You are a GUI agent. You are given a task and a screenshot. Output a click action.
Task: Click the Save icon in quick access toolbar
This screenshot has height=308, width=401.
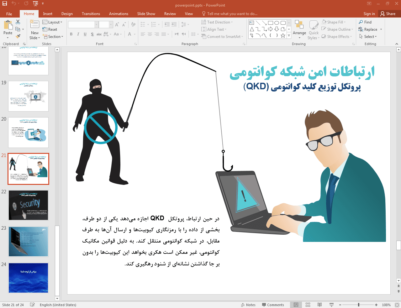pos(5,4)
